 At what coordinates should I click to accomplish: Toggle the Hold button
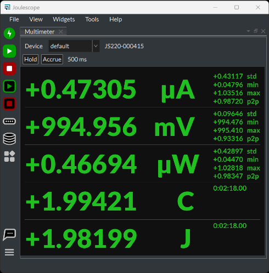click(31, 59)
